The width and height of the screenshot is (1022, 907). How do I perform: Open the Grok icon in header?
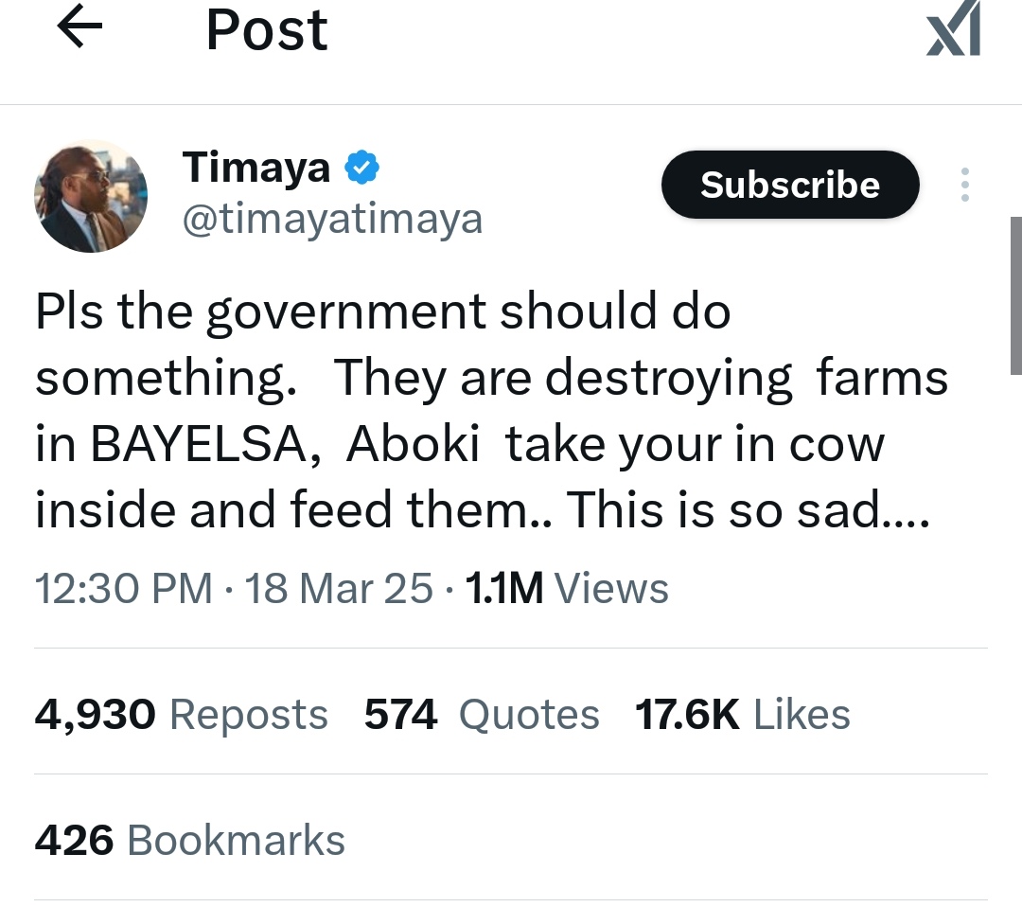coord(952,30)
